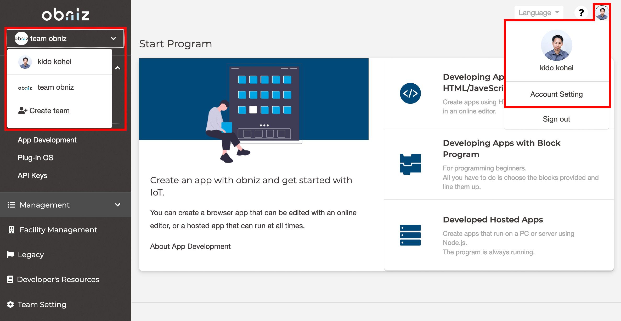Click the Developer's Resources book icon

[x=10, y=279]
